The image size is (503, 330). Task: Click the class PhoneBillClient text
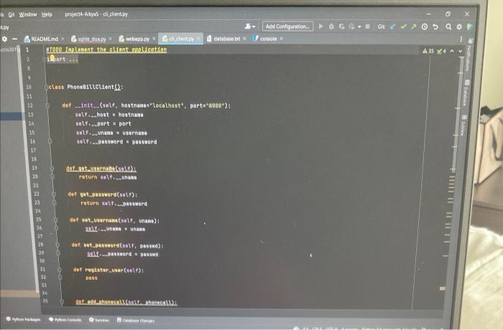tap(86, 87)
